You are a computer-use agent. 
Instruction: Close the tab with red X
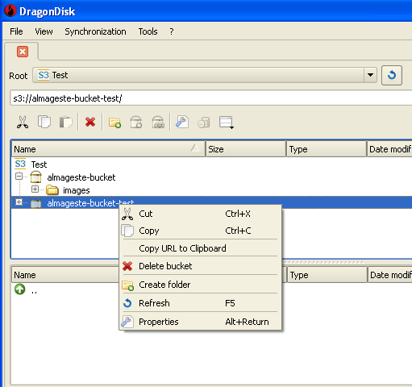click(23, 52)
